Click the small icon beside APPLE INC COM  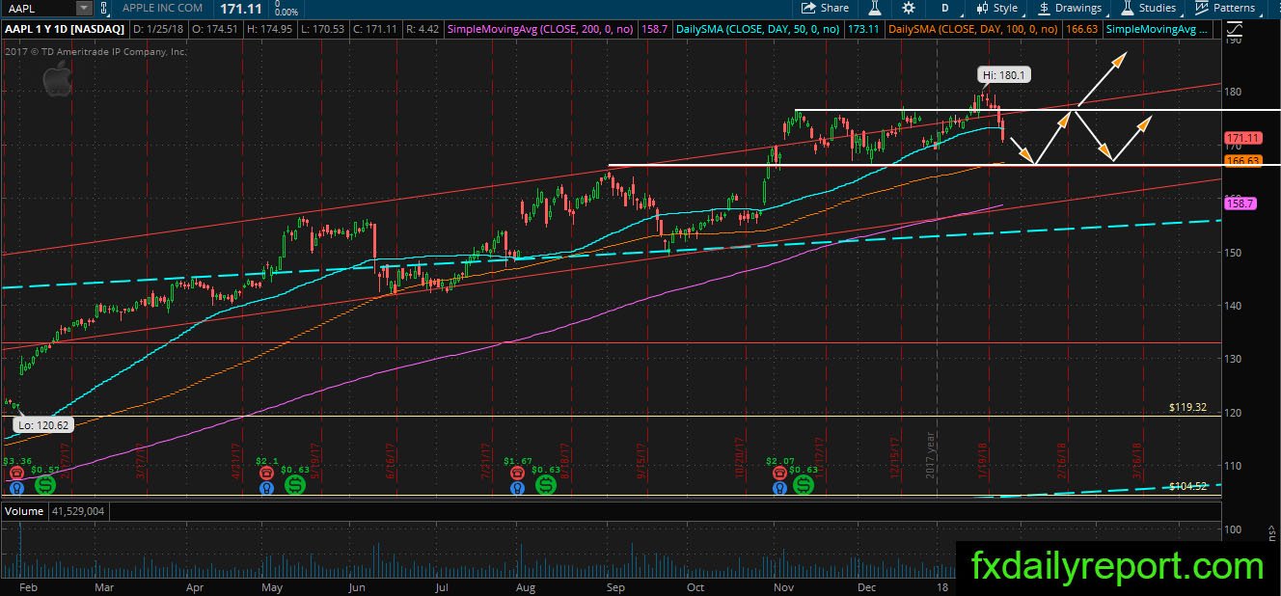point(103,8)
